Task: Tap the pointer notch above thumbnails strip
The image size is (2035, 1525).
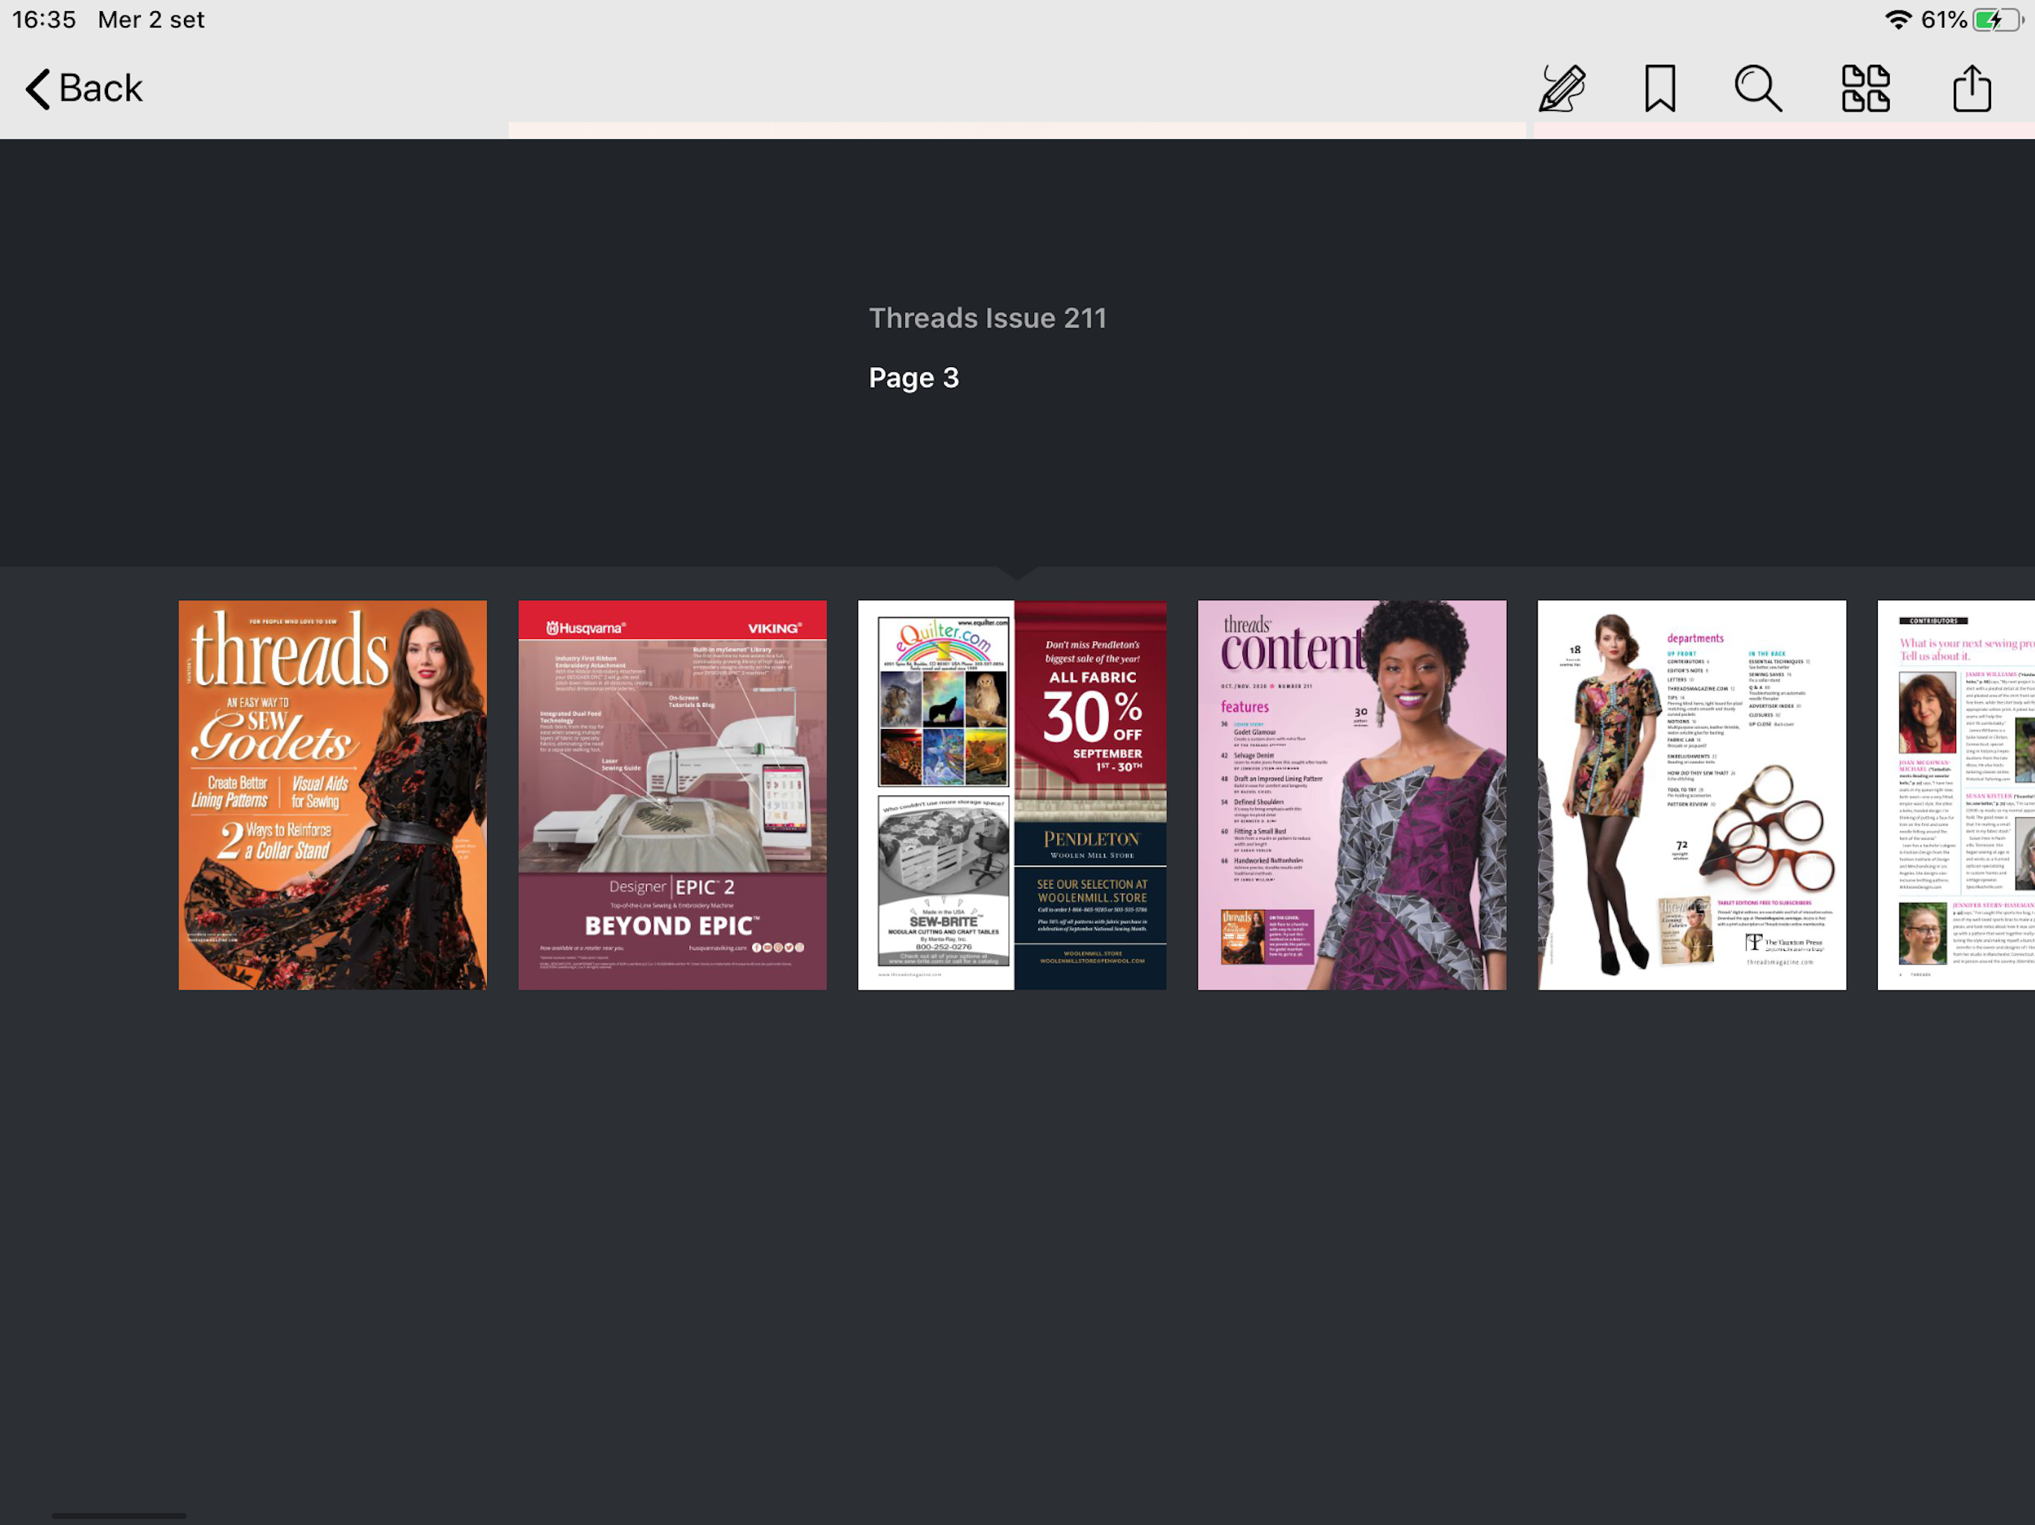Action: 1017,573
